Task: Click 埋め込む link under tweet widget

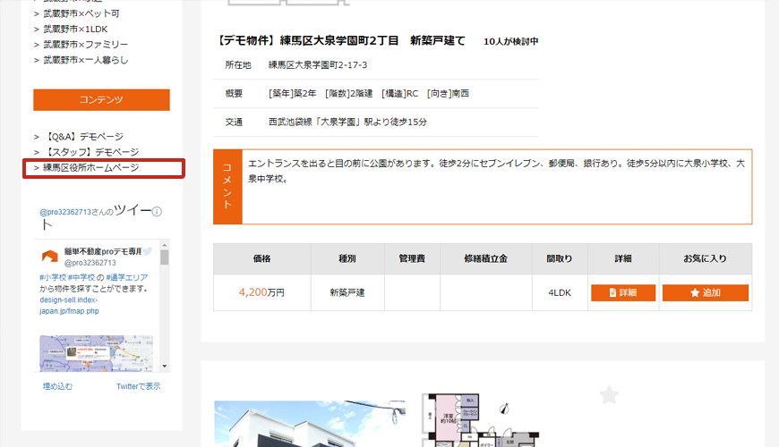Action: click(57, 386)
